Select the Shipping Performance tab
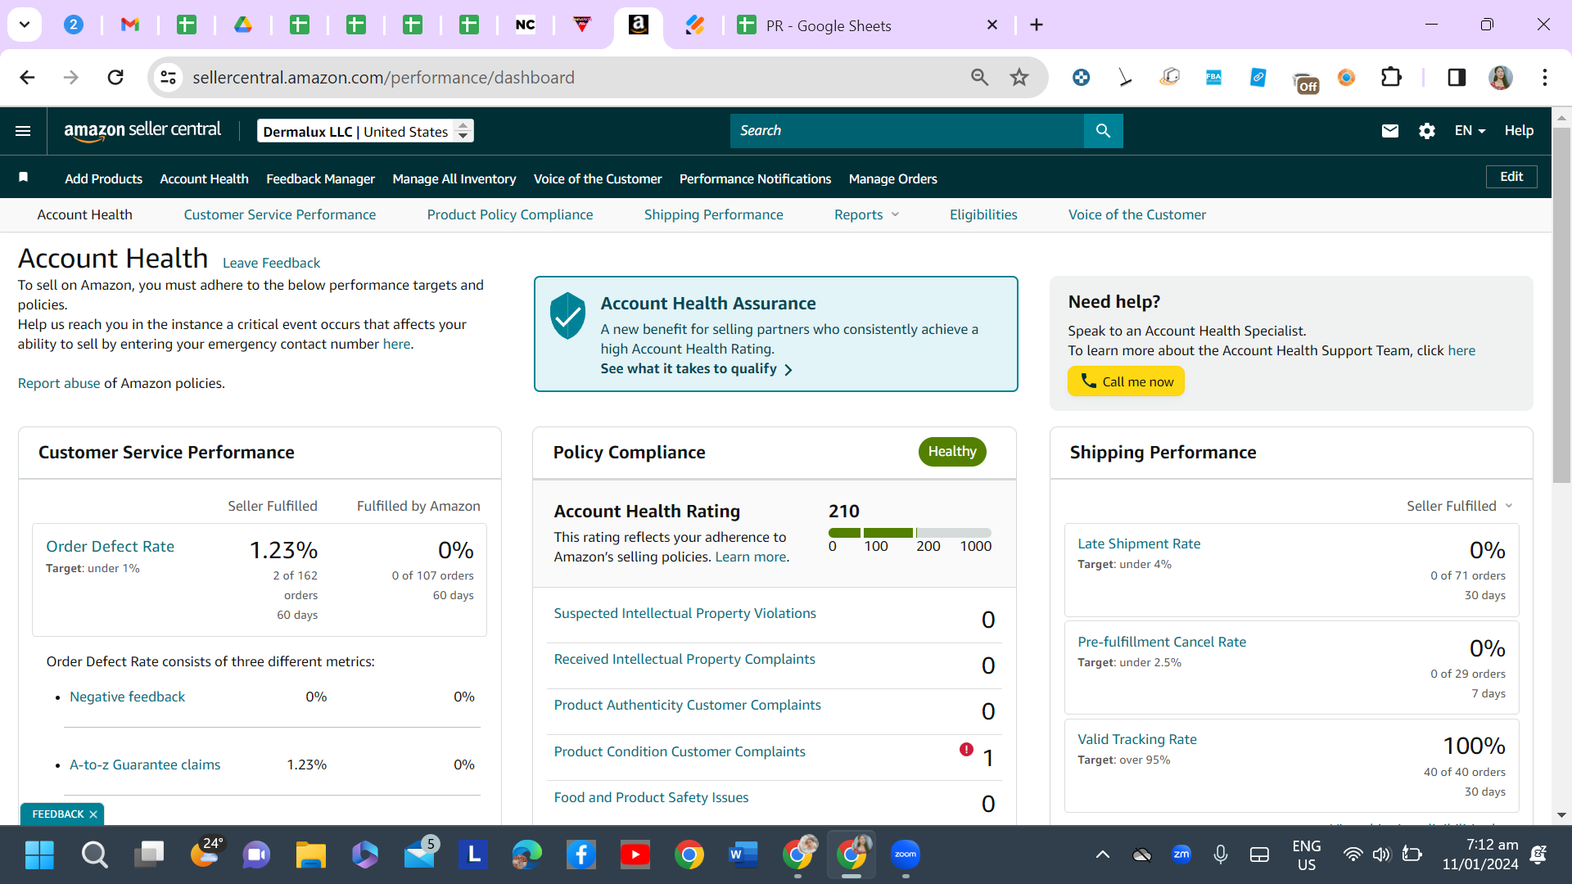This screenshot has height=884, width=1572. (x=713, y=214)
